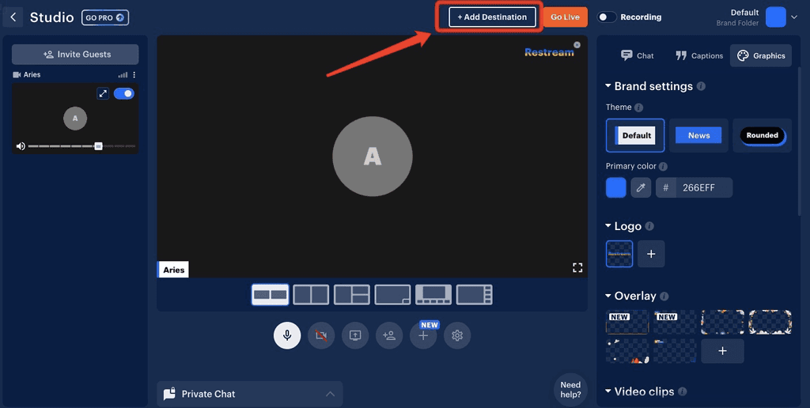Click the Add Destination button

pyautogui.click(x=492, y=17)
